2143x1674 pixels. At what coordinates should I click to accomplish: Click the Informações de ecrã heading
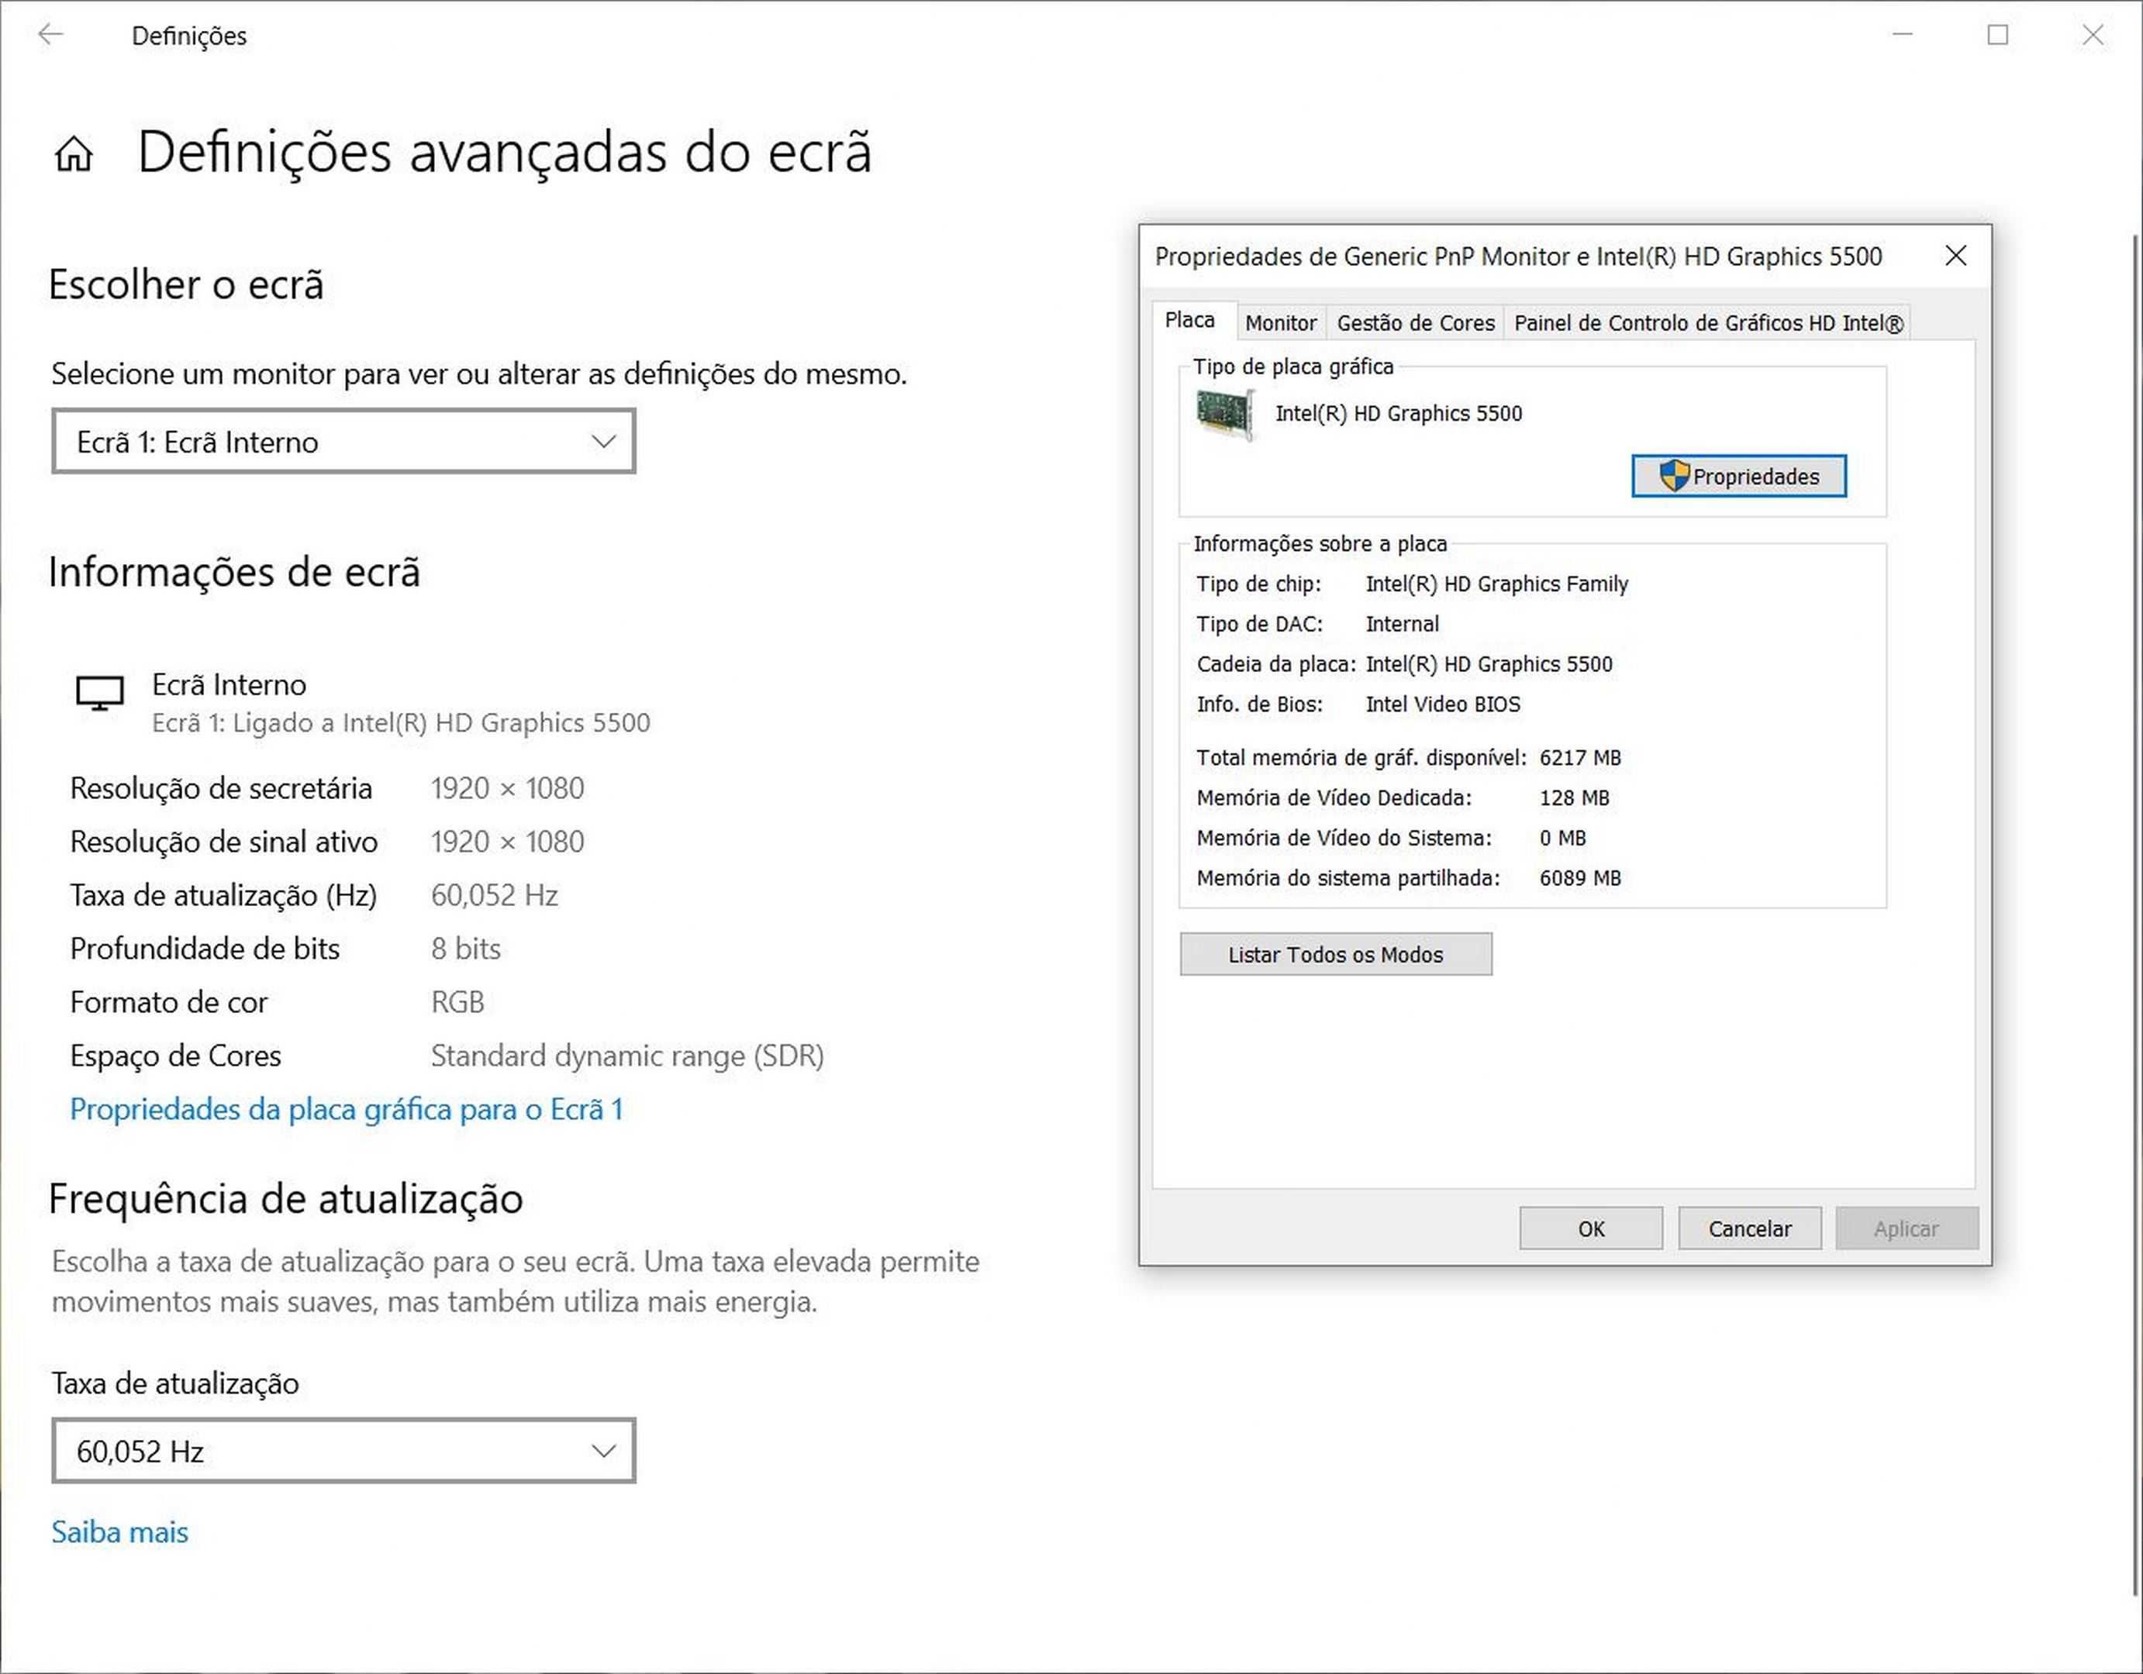(x=234, y=572)
